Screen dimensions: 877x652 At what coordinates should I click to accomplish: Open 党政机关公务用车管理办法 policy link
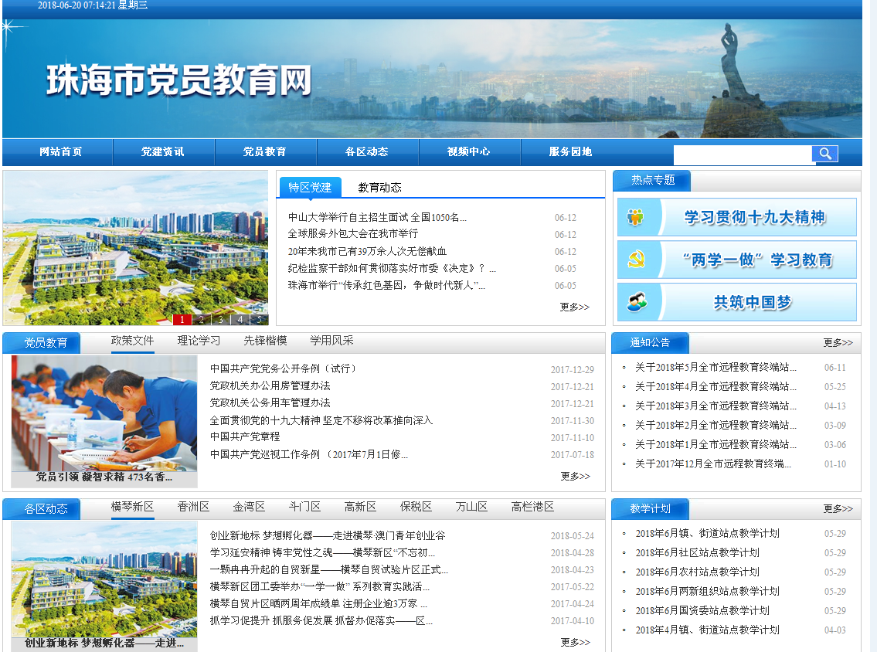[x=270, y=403]
